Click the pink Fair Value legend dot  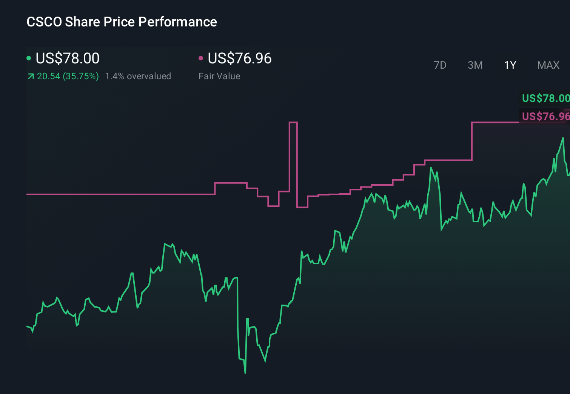[201, 58]
